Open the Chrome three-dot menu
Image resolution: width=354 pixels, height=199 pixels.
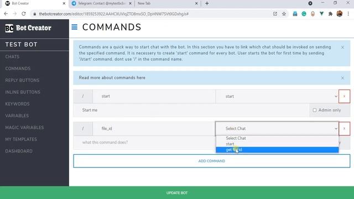(348, 14)
